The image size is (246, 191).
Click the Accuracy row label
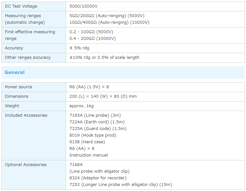coord(14,48)
